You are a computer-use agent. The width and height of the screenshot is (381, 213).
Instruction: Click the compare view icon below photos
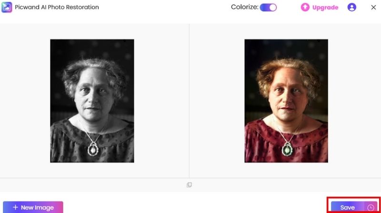189,185
